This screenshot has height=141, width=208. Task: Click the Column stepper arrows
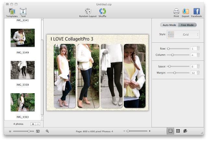tap(198, 55)
